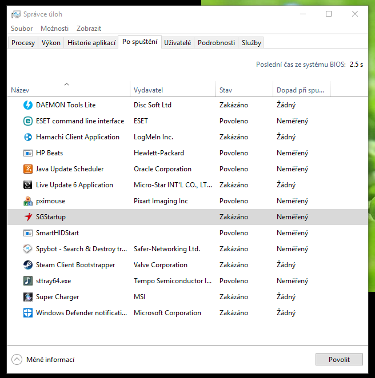
Task: Open the Soubor menu
Action: click(22, 29)
